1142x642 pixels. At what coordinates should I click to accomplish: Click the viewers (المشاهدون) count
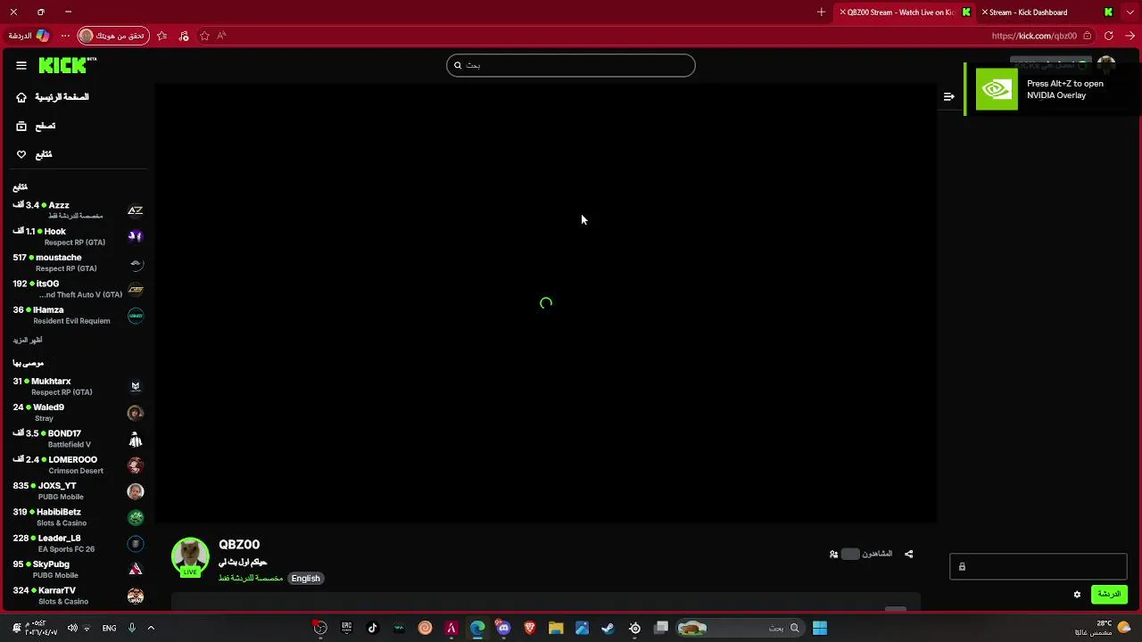(x=861, y=554)
